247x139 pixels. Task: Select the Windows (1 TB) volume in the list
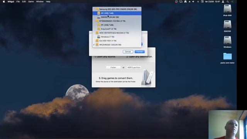click(117, 37)
